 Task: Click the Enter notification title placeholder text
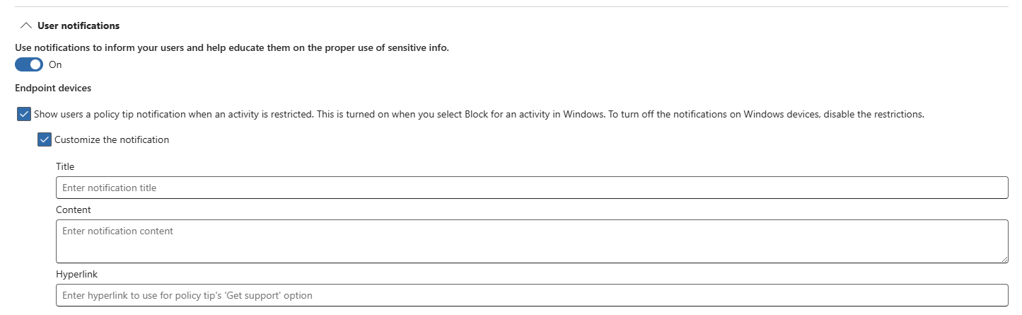click(x=110, y=188)
